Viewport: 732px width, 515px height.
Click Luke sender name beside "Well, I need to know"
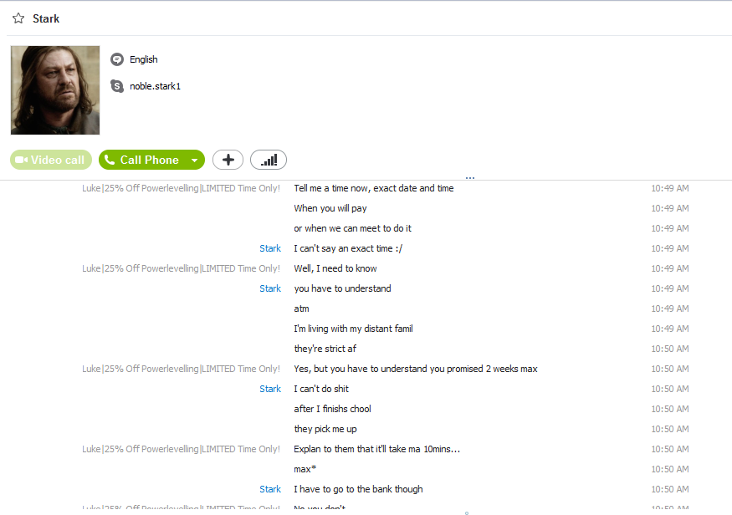[182, 268]
